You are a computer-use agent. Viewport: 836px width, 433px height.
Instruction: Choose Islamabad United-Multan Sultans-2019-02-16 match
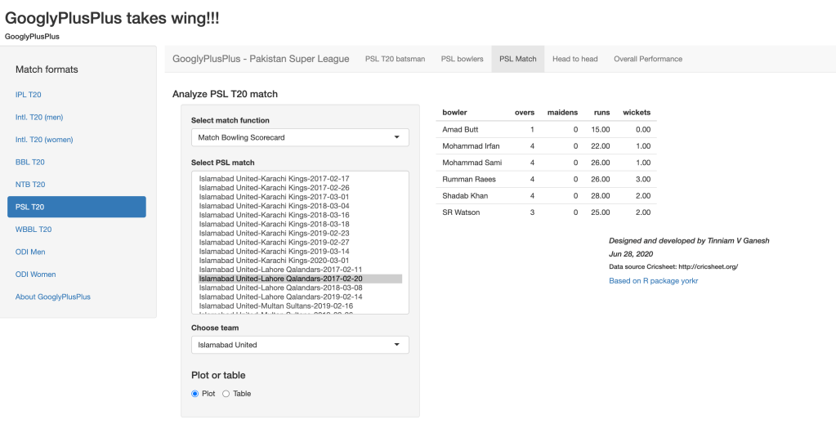(275, 306)
